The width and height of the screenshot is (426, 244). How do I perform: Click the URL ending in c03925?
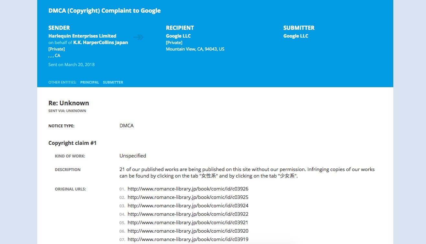click(188, 197)
